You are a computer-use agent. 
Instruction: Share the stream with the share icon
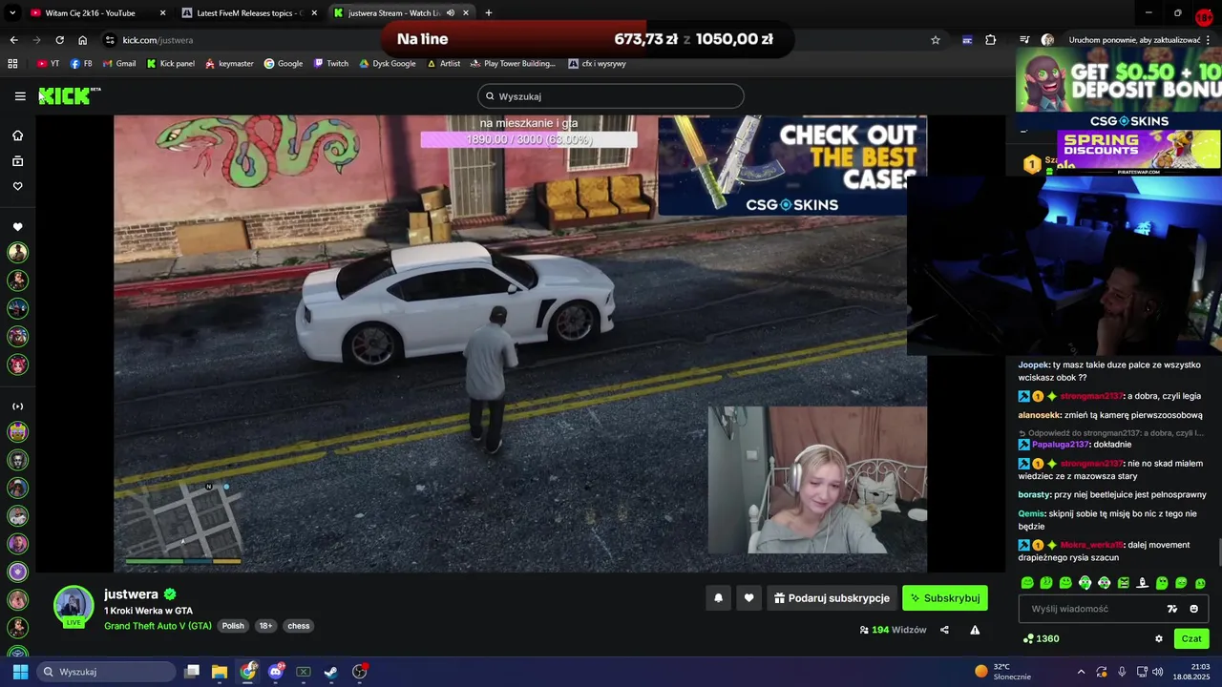[944, 630]
